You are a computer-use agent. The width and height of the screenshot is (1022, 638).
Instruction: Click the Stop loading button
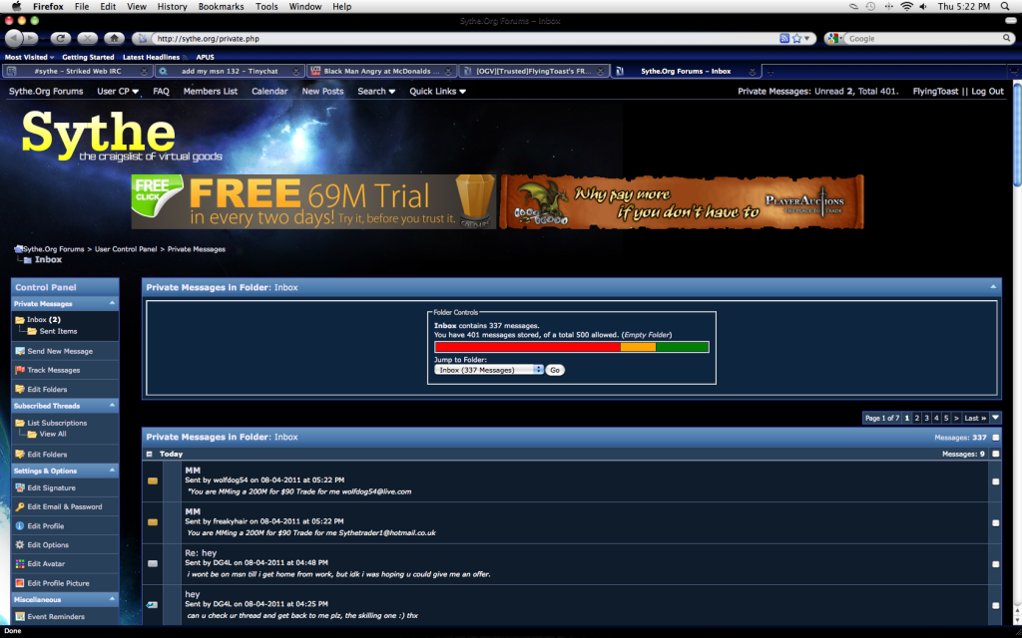click(x=88, y=39)
